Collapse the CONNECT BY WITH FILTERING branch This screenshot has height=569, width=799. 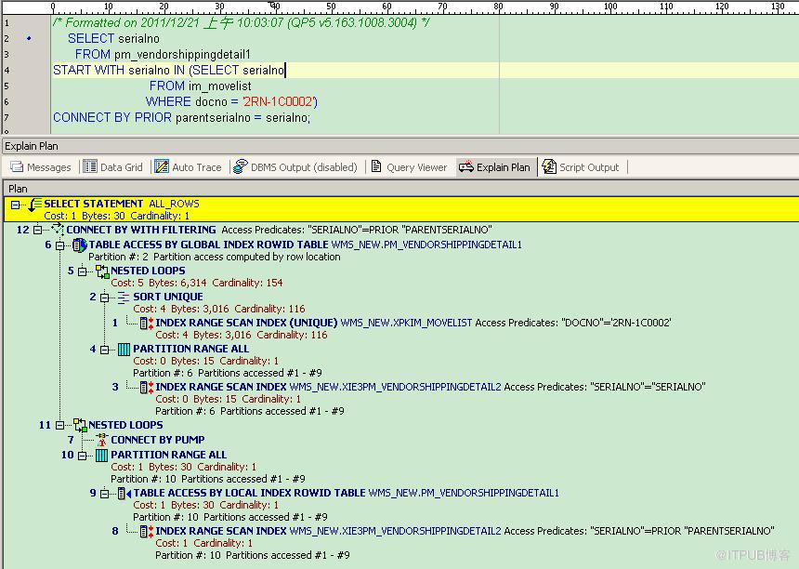click(38, 230)
